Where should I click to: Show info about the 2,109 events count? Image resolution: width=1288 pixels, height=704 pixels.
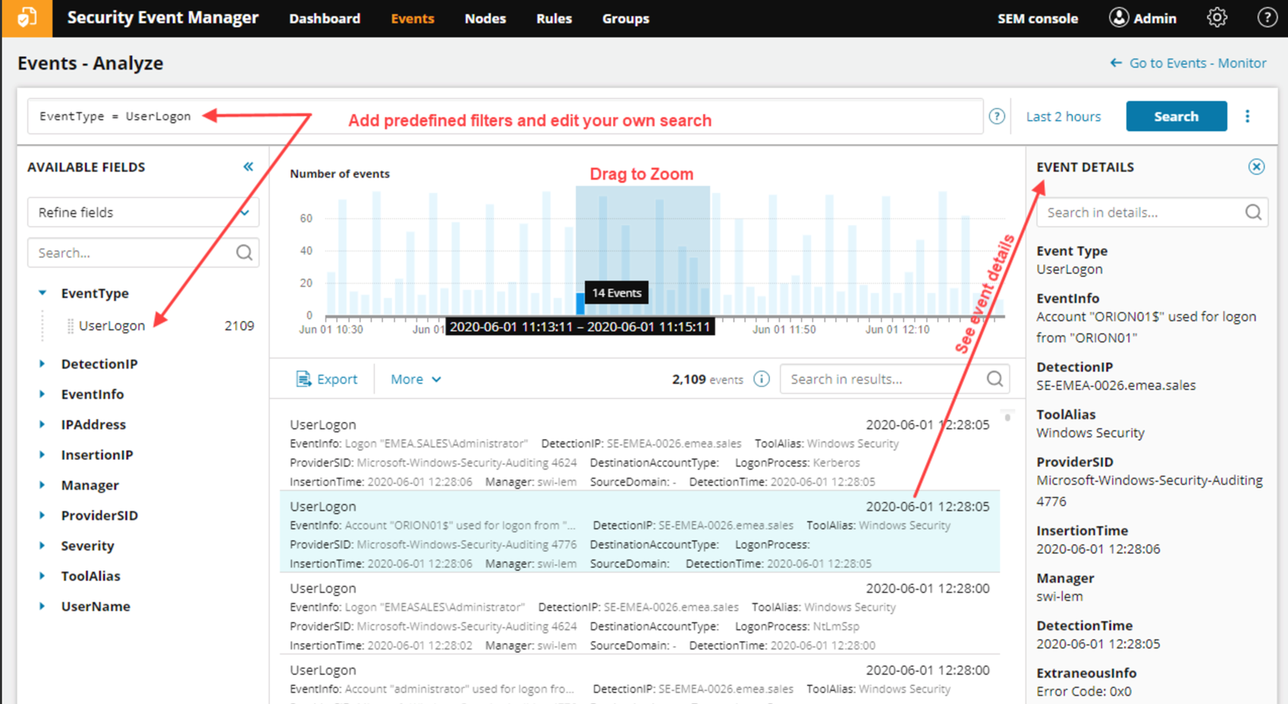pyautogui.click(x=762, y=379)
